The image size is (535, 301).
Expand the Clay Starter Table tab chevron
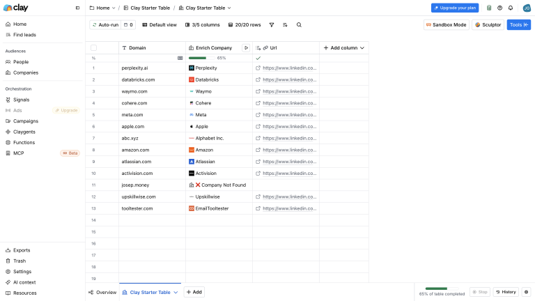(176, 292)
